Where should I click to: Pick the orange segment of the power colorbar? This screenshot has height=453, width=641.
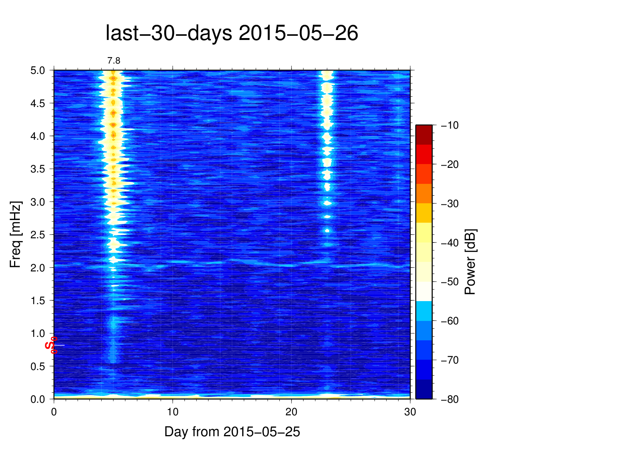click(424, 193)
